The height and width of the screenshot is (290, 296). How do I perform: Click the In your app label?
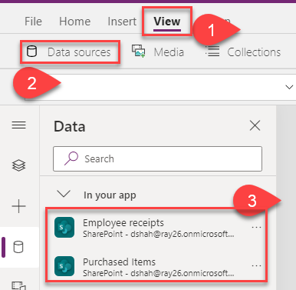point(110,195)
